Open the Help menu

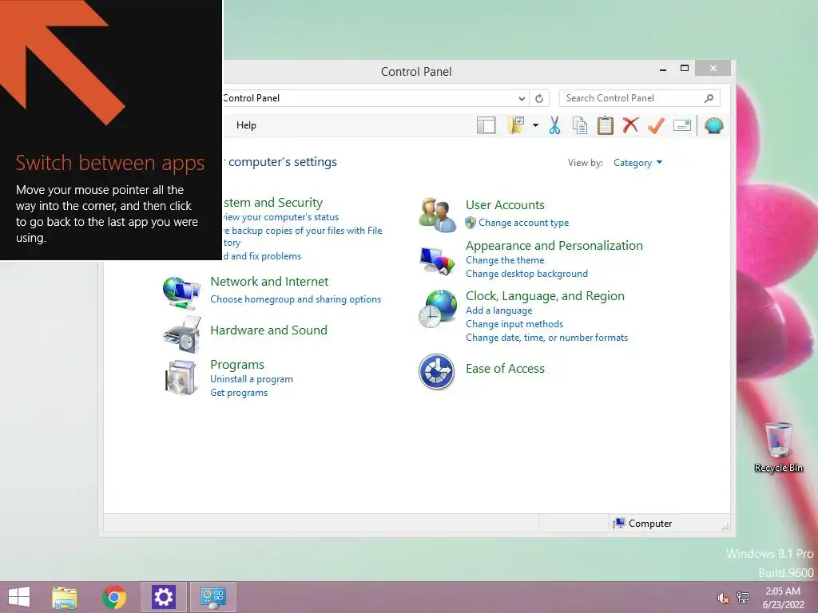(246, 125)
